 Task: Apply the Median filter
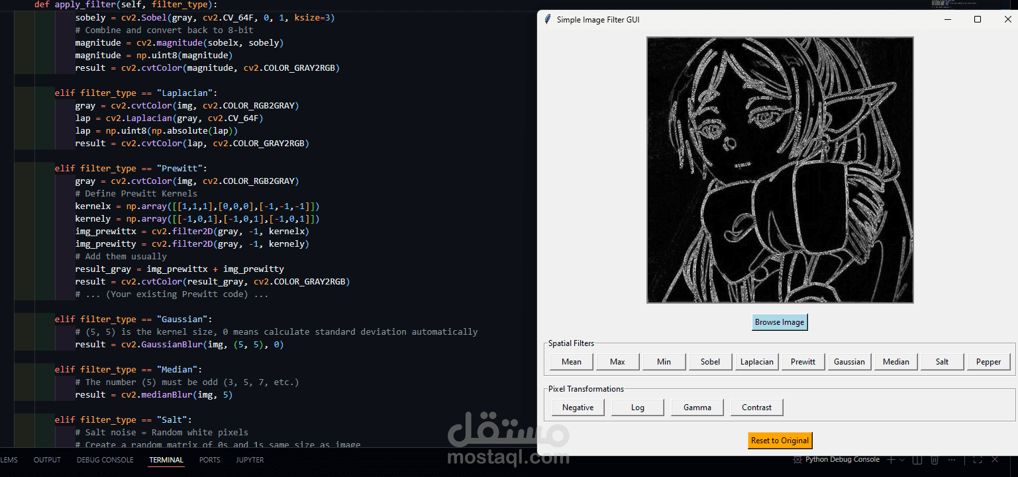(x=896, y=361)
